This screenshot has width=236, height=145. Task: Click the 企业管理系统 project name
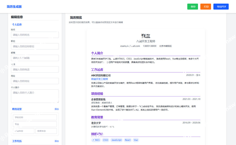[98, 99]
